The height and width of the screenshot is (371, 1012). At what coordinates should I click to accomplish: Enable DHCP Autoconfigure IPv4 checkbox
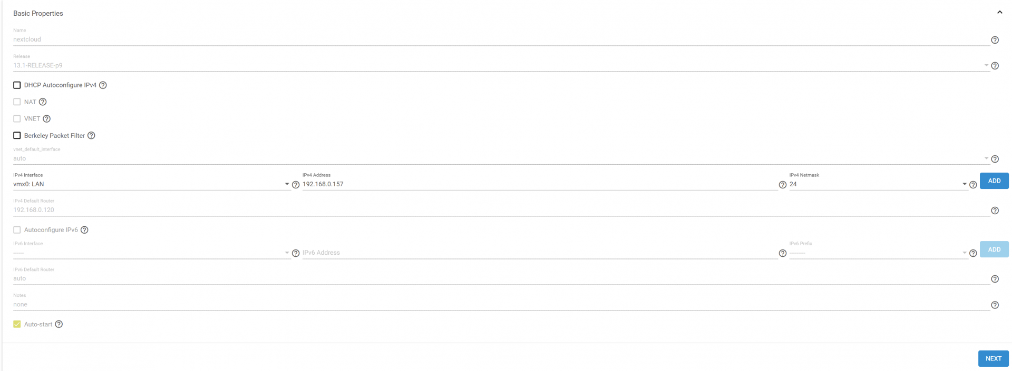pos(17,85)
